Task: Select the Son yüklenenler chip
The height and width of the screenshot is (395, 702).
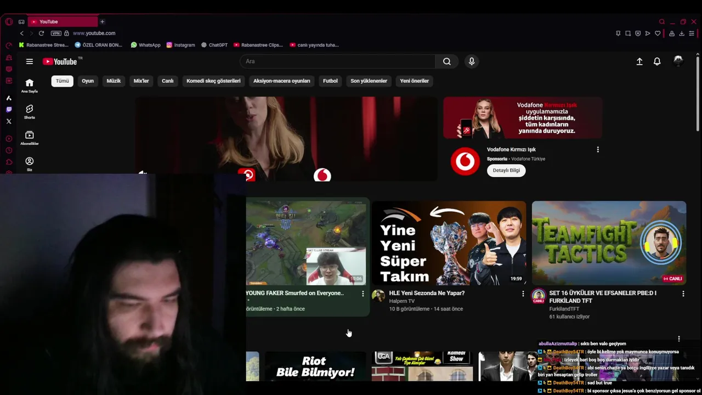Action: click(x=369, y=81)
